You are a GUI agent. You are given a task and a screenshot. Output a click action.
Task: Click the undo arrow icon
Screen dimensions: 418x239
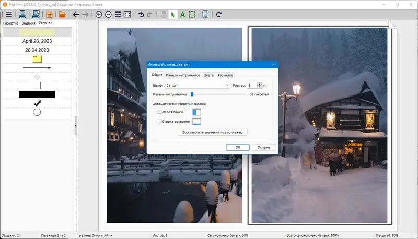pos(141,15)
